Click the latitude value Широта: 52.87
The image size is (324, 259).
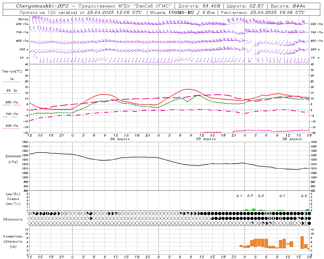[245, 6]
